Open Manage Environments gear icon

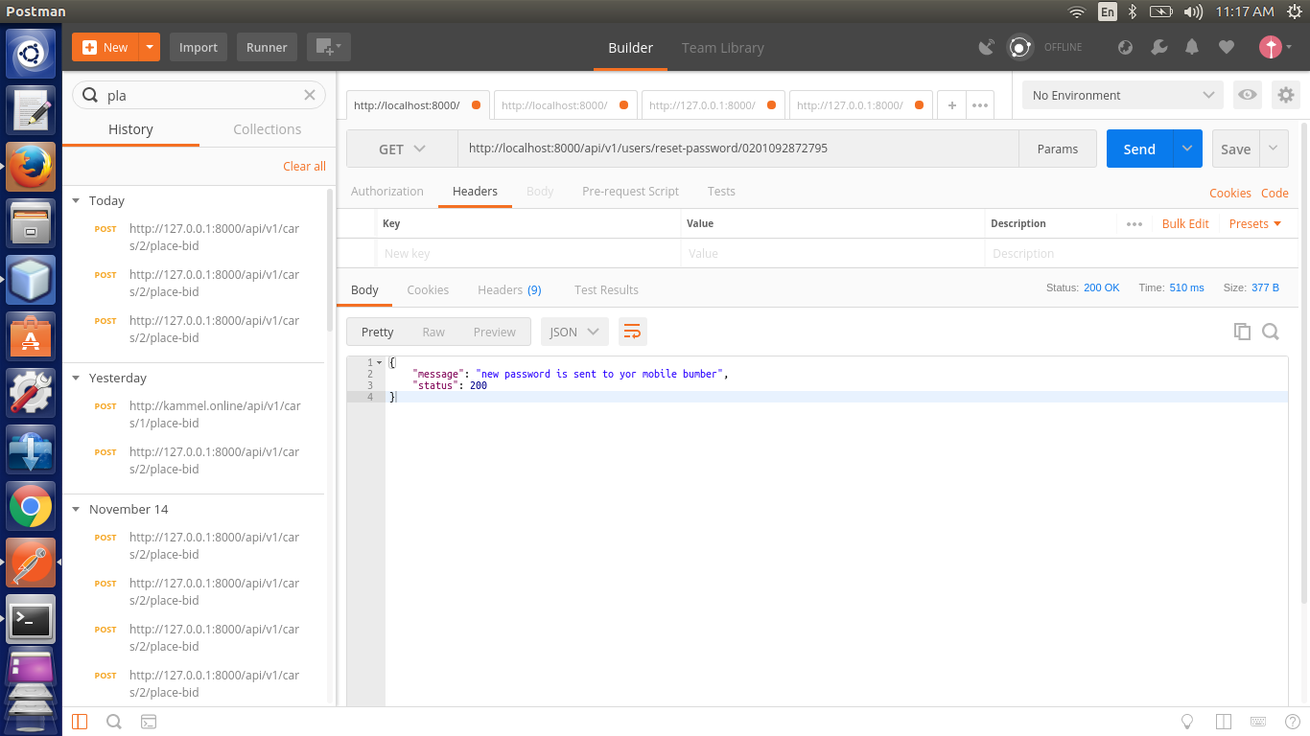pyautogui.click(x=1286, y=95)
